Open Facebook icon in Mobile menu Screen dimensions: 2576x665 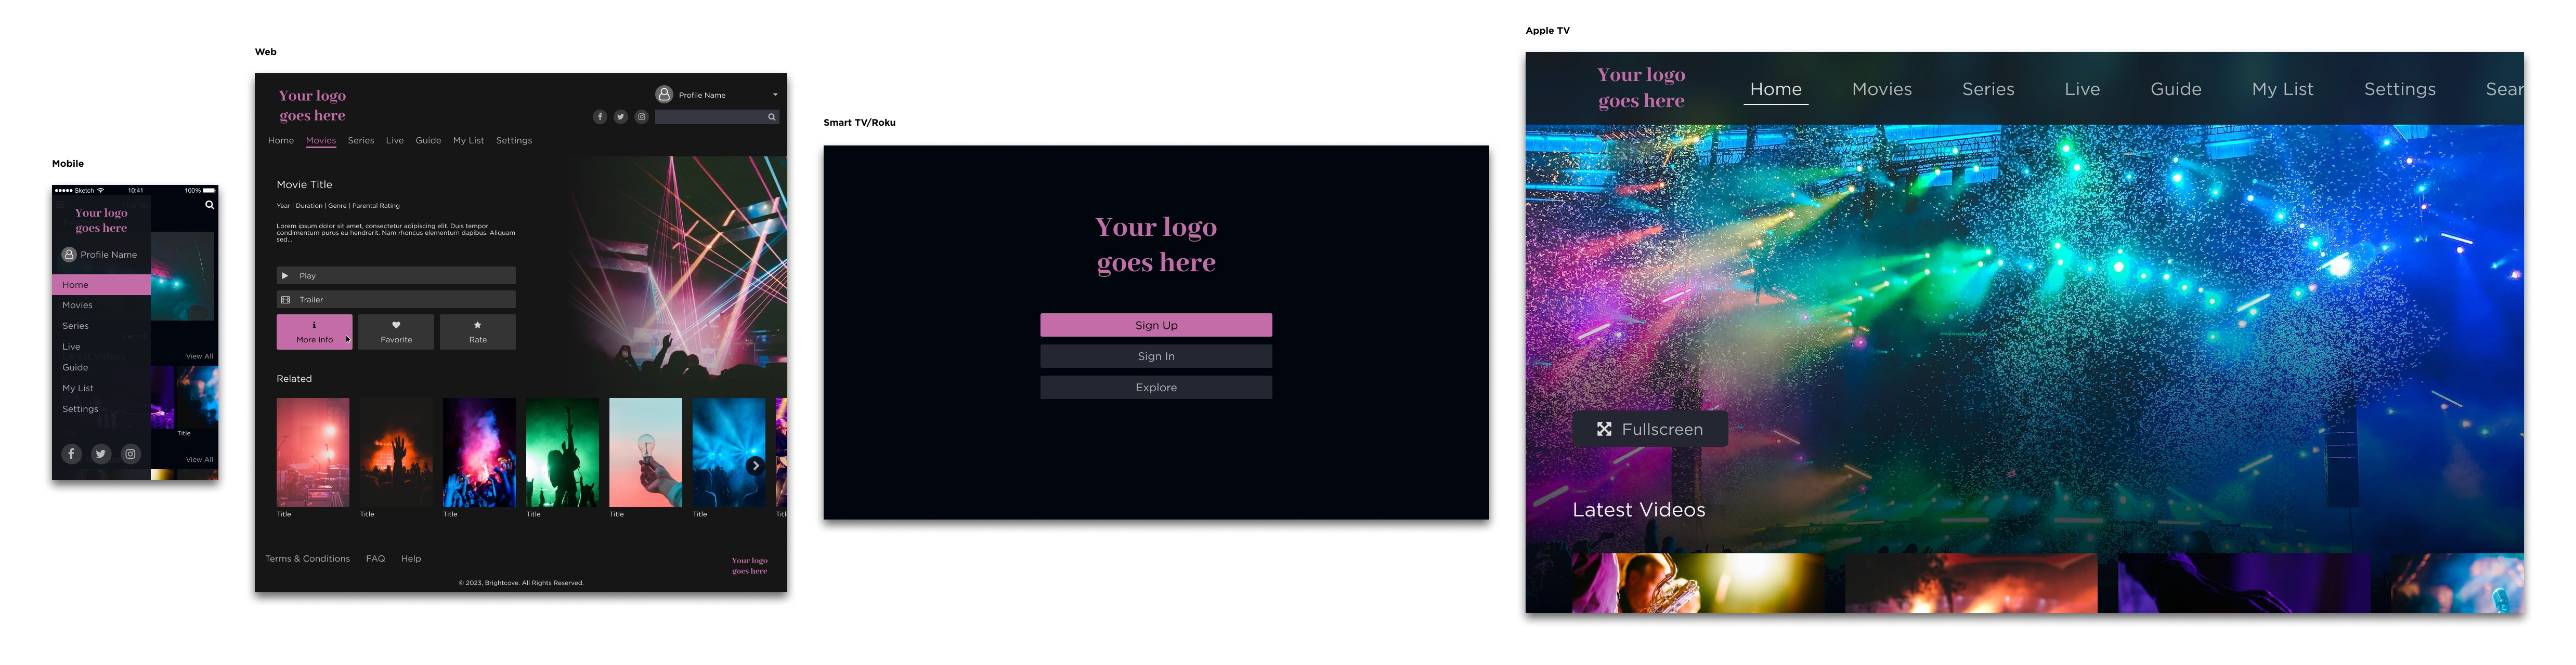click(71, 454)
